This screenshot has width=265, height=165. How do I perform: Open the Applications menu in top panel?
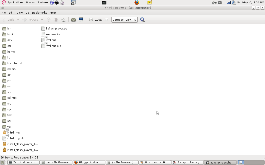(15, 2)
